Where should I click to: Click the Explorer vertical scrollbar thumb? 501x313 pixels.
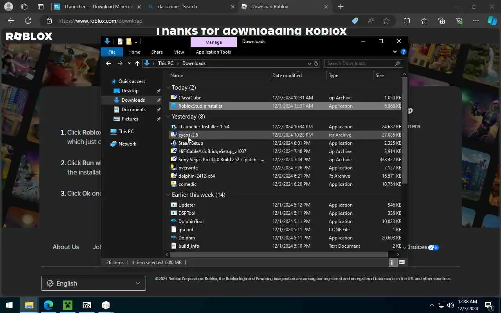point(404,130)
